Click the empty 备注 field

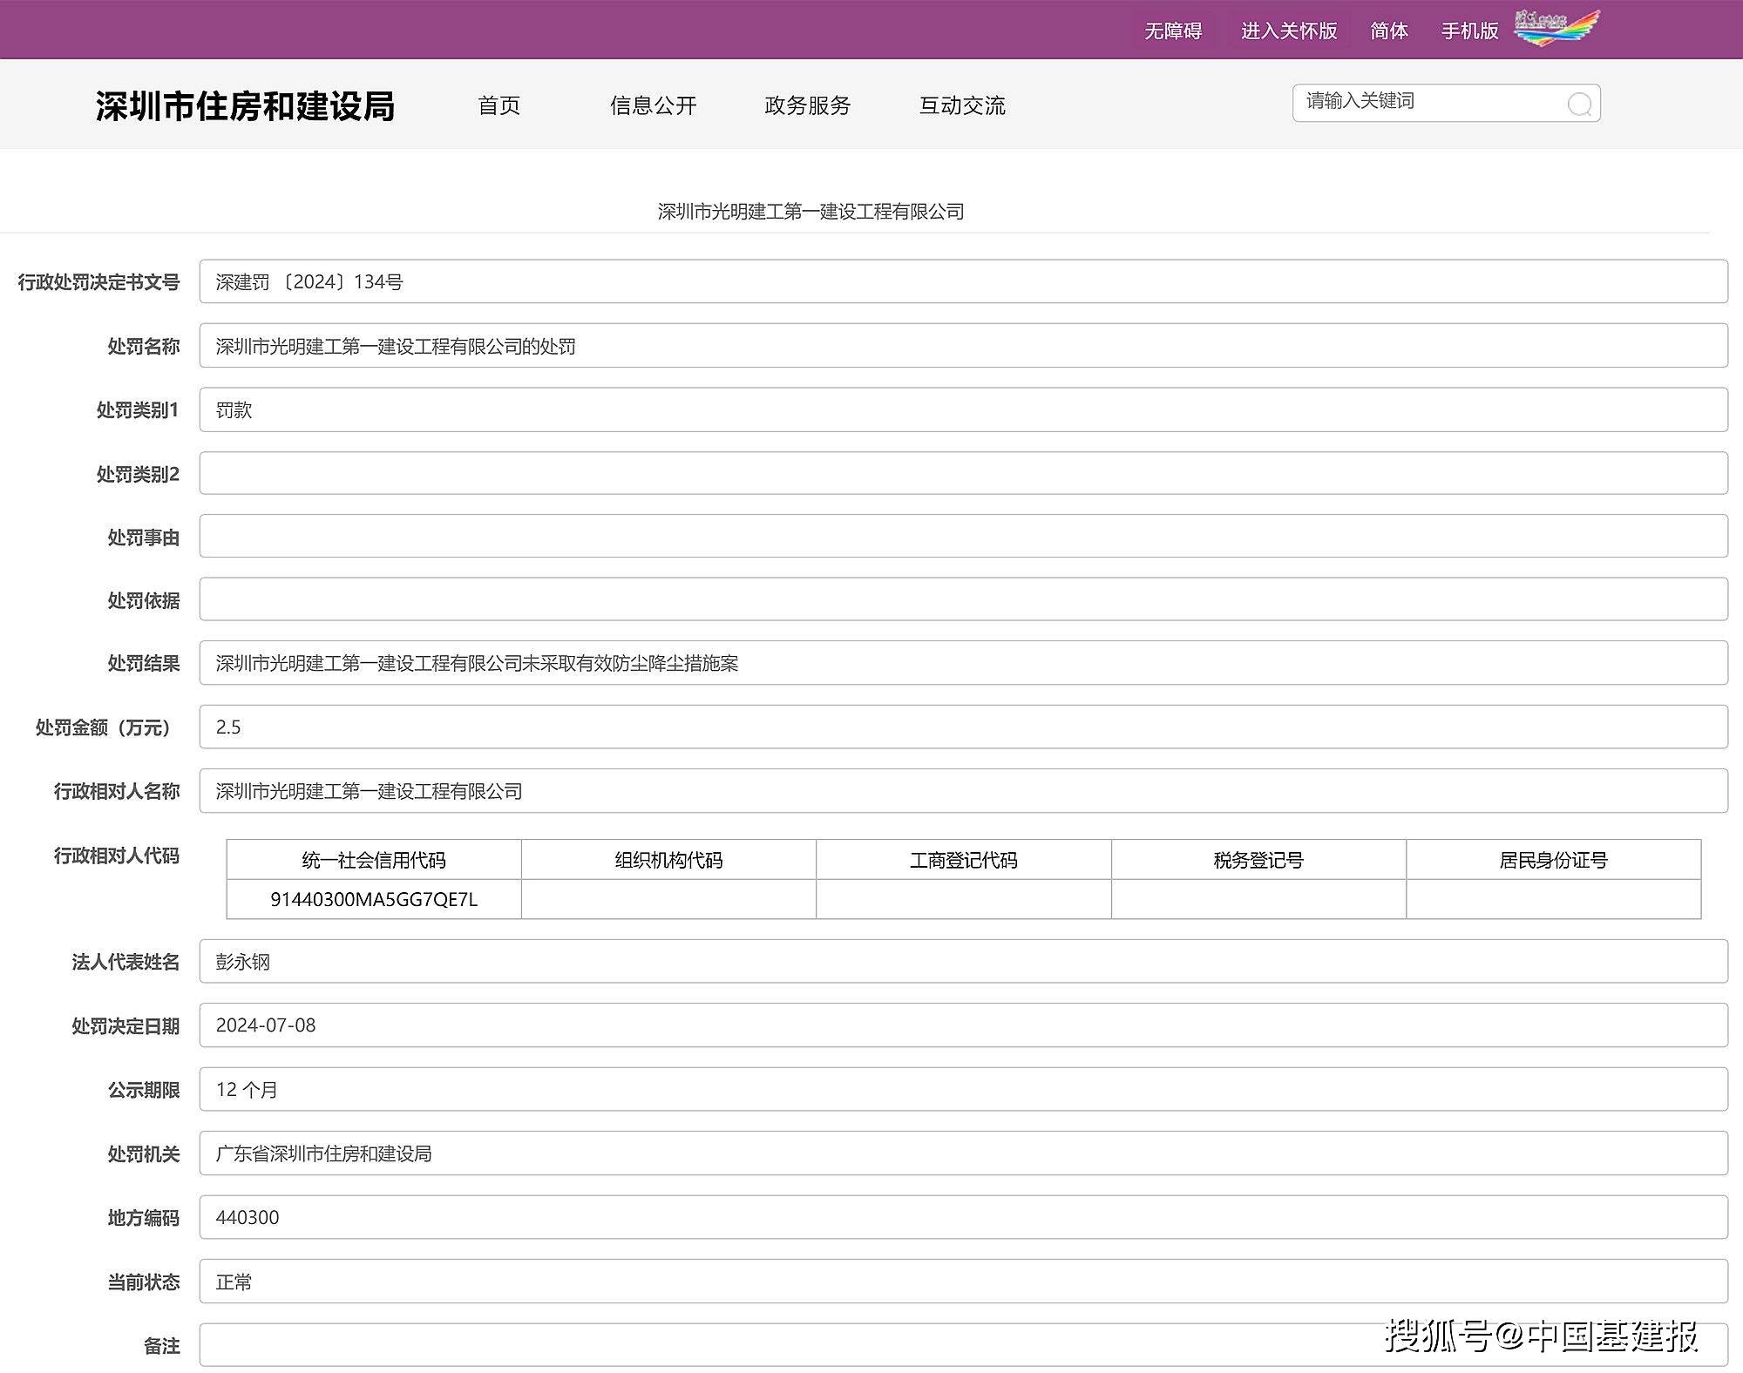pyautogui.click(x=963, y=1345)
